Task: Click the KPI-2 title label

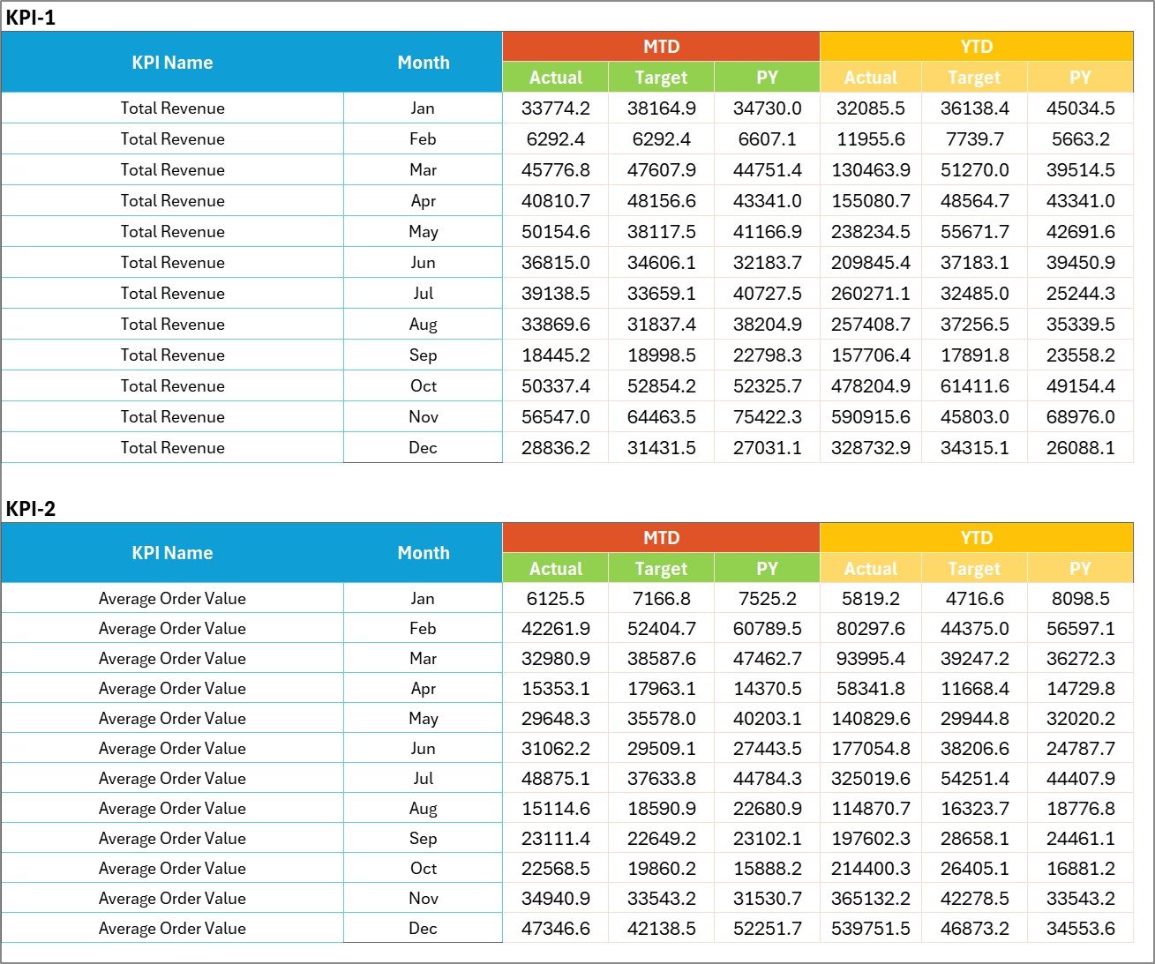Action: point(29,509)
